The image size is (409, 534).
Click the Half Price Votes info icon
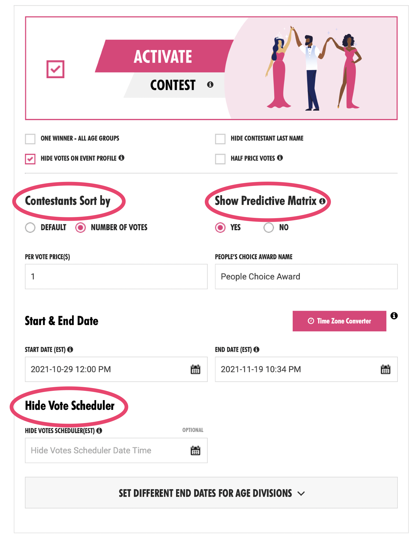280,158
